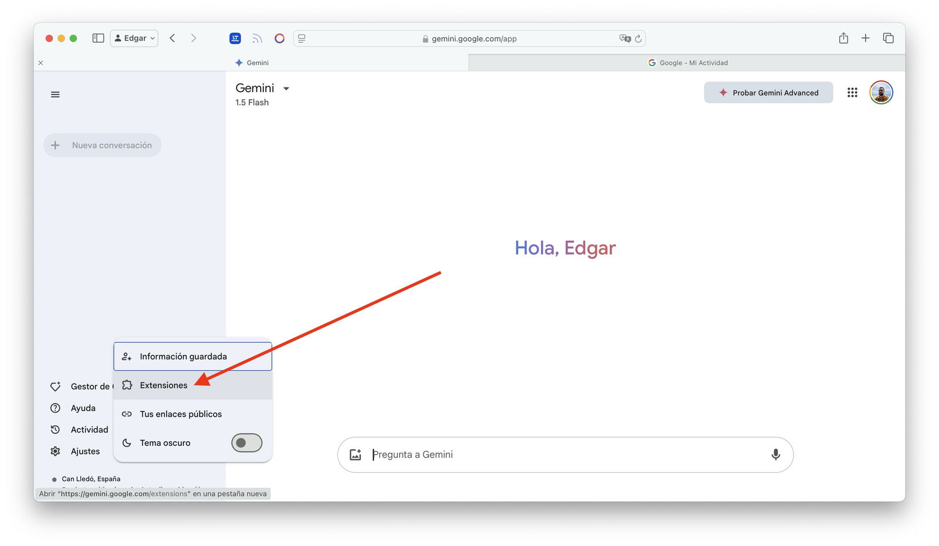Open Gestor de Gems in sidebar
This screenshot has width=939, height=546.
(82, 386)
